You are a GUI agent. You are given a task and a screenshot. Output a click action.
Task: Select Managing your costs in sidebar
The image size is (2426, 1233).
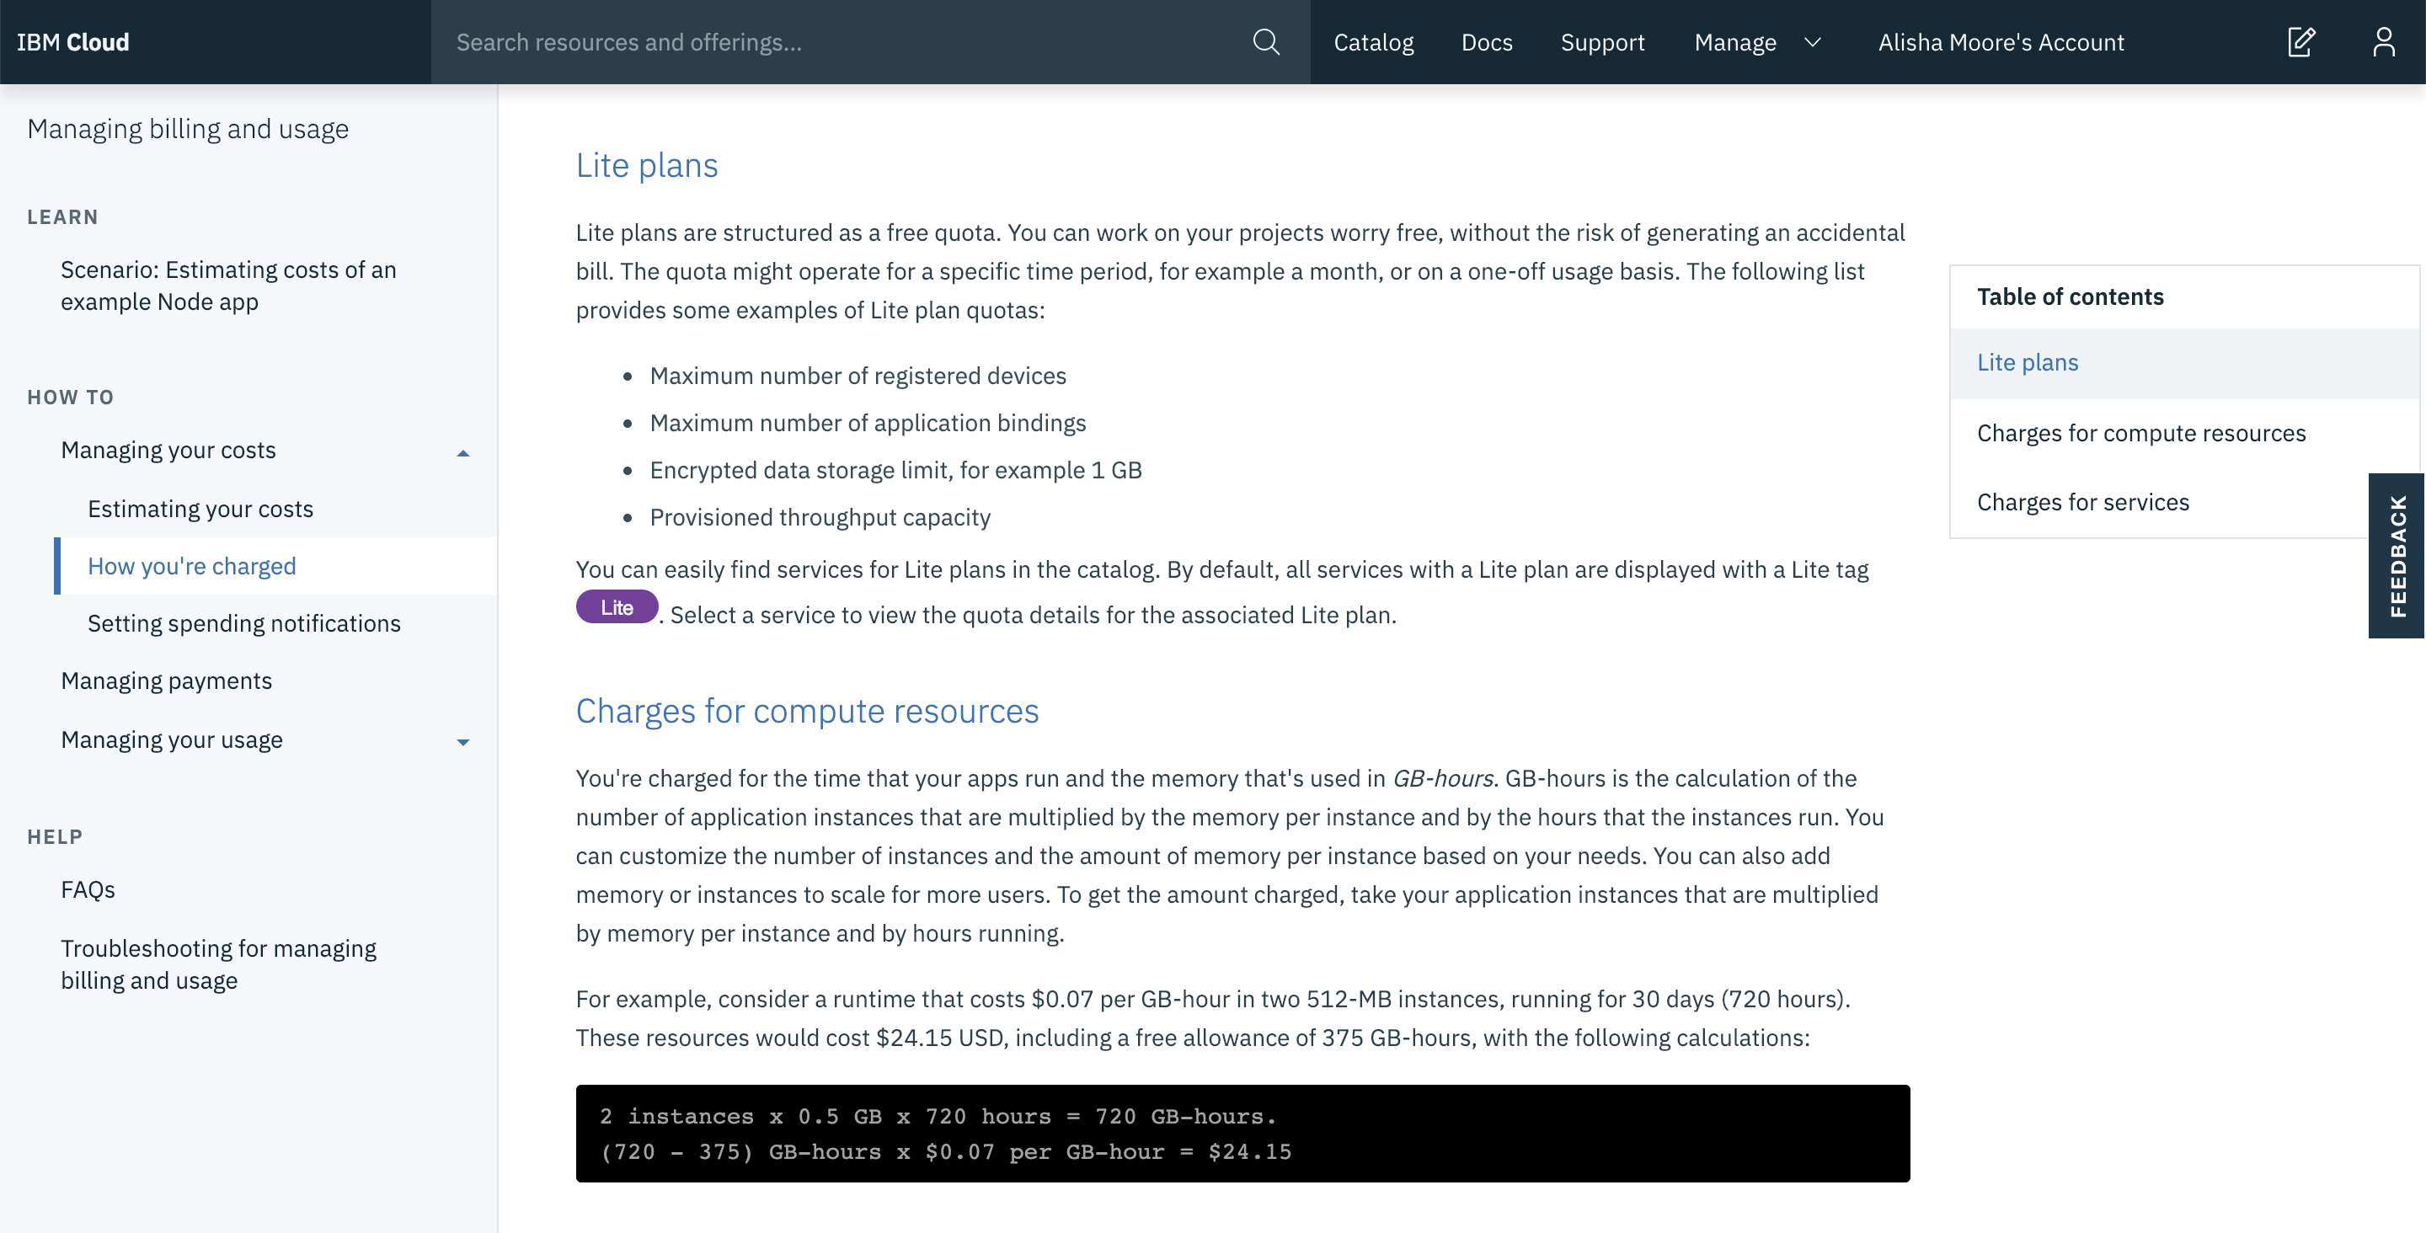coord(168,451)
